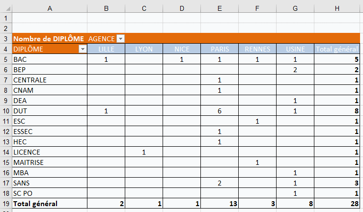Screen dimensions: 363x212
Task: Select the DUT count for PARIS
Action: (220, 111)
